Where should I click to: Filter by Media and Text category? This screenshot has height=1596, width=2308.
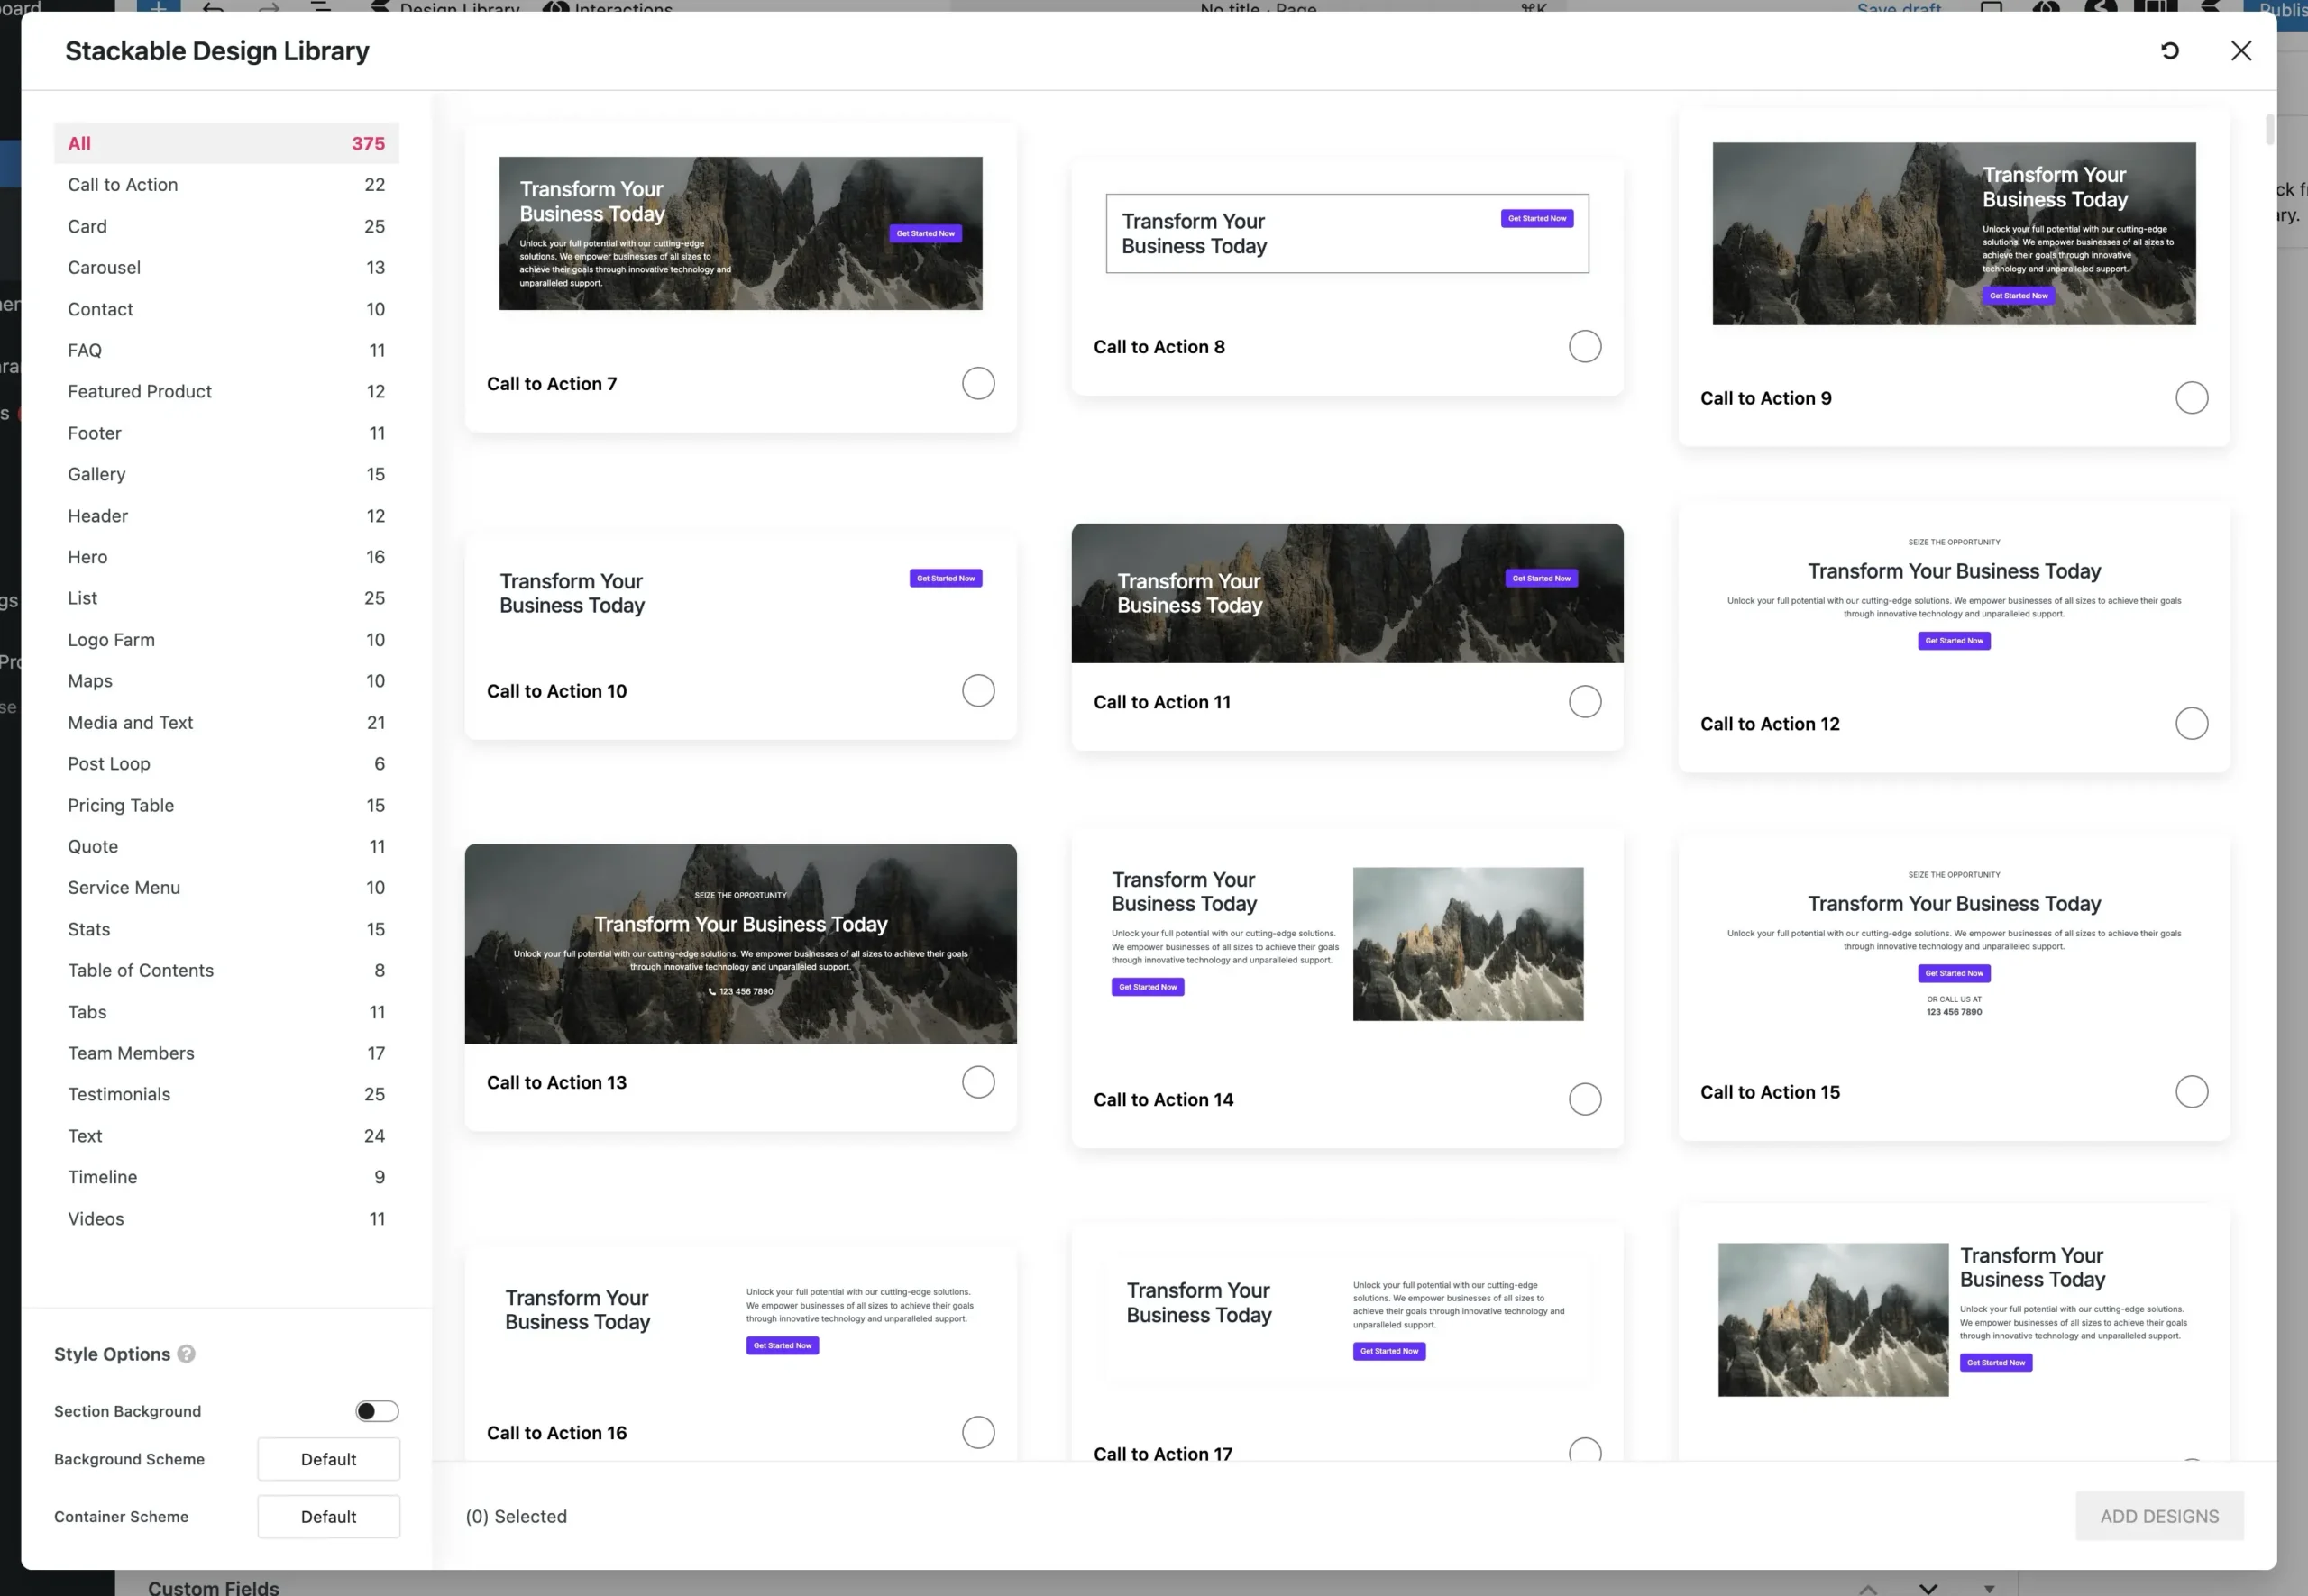pyautogui.click(x=226, y=722)
